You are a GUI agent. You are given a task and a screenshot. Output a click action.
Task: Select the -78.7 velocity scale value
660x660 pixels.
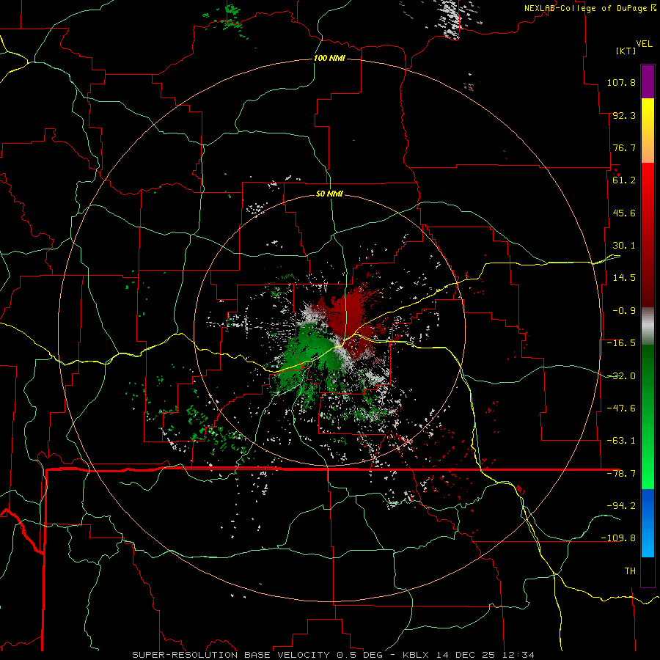click(x=621, y=474)
